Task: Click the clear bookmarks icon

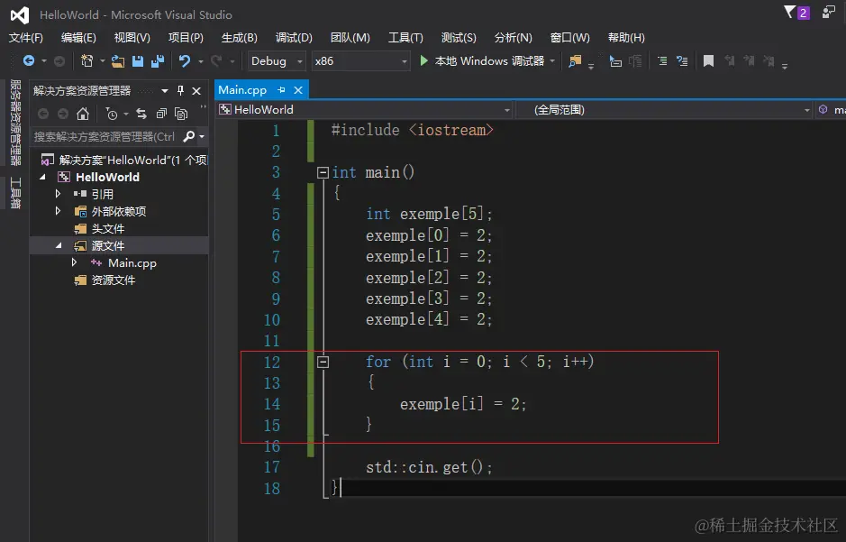Action: [769, 61]
